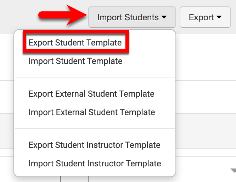Choose Import Student Template option
This screenshot has width=236, height=182.
coord(75,61)
